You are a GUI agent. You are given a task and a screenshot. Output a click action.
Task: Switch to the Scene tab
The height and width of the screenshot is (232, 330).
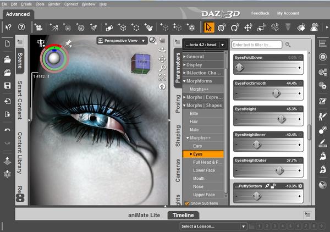tap(20, 60)
